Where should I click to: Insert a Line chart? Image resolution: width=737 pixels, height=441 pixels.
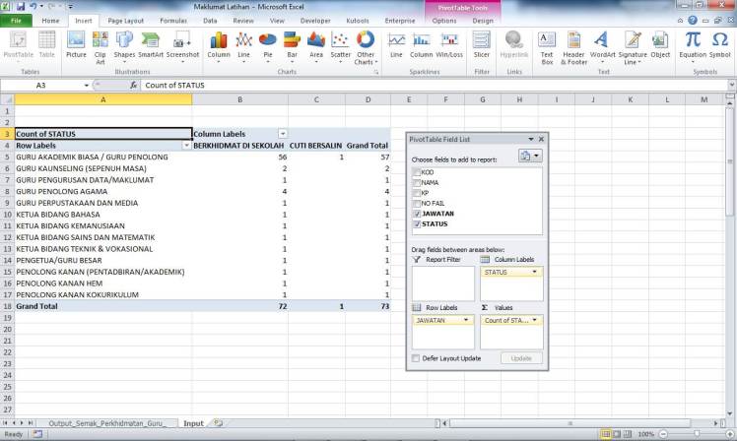243,46
